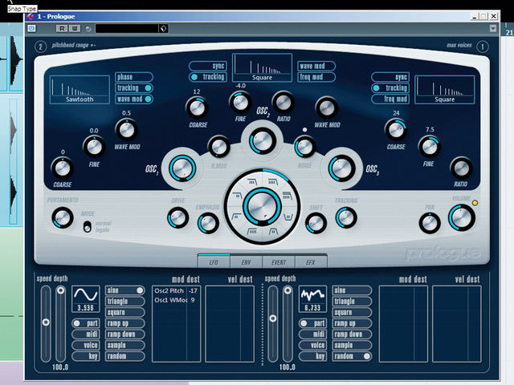Open the EFX tab
The image size is (514, 385).
(x=311, y=262)
